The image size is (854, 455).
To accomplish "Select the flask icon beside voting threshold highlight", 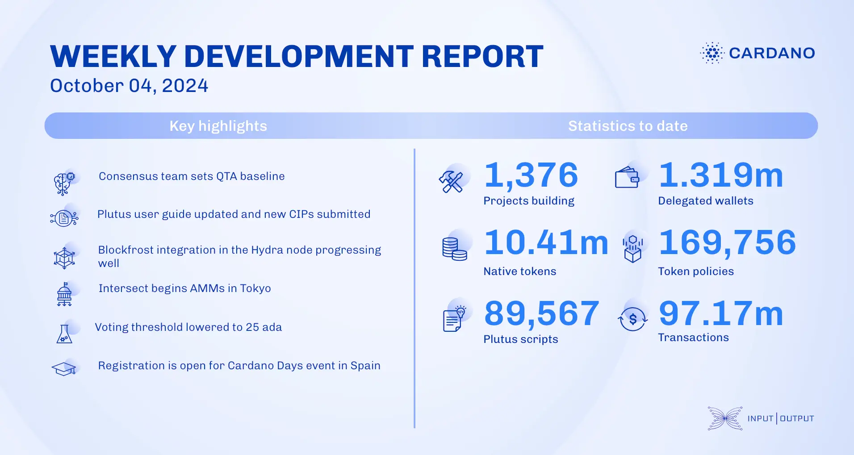I will pos(64,335).
